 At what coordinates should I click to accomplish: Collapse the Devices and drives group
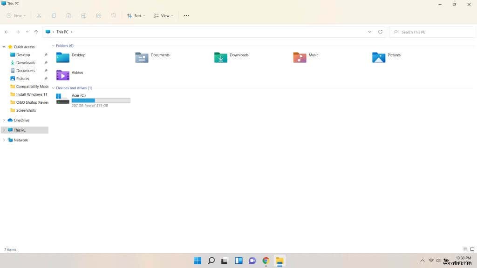(x=53, y=88)
